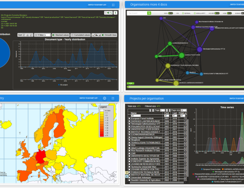
Task: Click the Georg-August-University Göttingen row name
Action: coord(146,137)
